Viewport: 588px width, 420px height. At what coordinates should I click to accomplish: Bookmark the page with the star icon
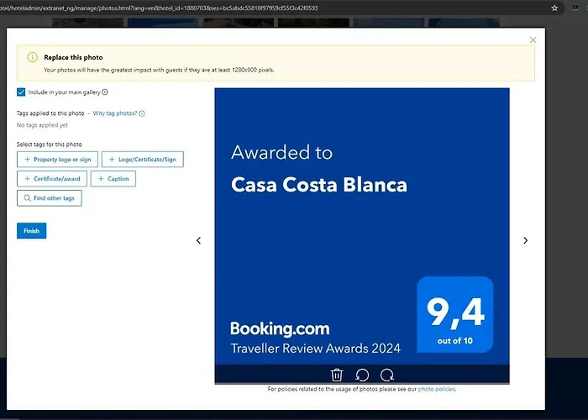point(554,8)
